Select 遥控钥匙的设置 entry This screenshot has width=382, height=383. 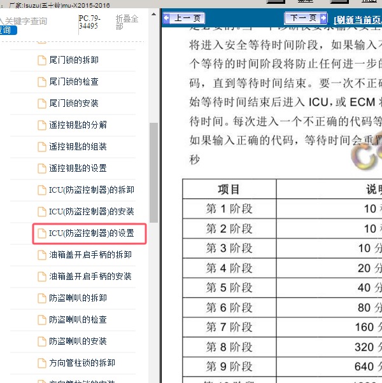tap(78, 168)
